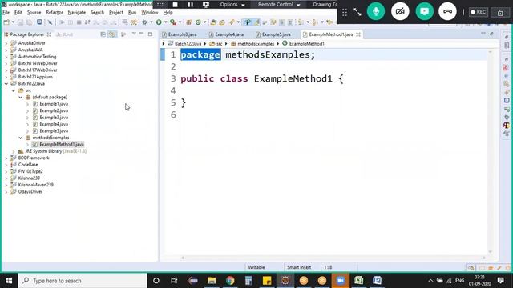Click the stop square button in recording bar

(176, 5)
